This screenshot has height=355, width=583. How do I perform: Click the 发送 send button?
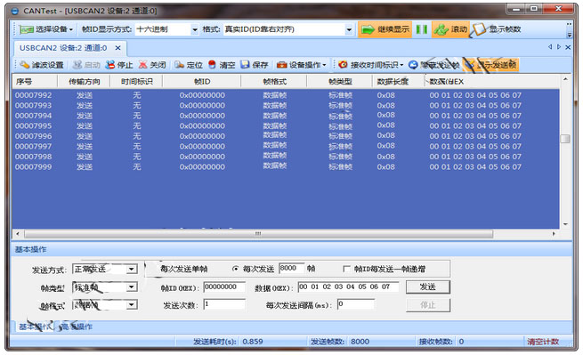[x=428, y=287]
